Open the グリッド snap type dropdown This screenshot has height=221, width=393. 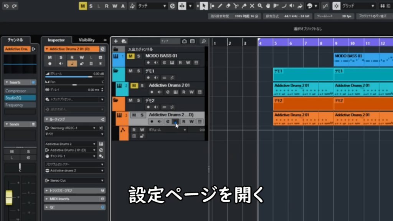click(x=358, y=6)
